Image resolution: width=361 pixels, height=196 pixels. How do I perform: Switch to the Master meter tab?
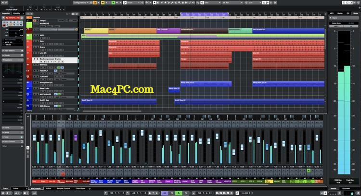[334, 188]
